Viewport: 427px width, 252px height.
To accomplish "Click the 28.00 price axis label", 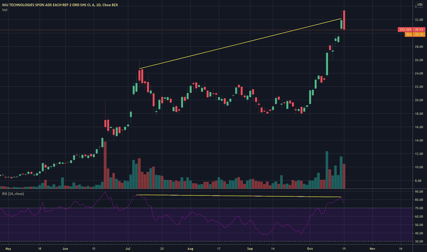I will coord(419,47).
